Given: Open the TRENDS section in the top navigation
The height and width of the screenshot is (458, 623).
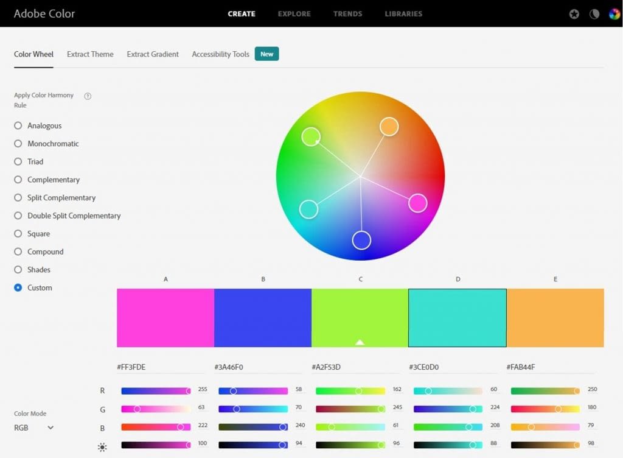Looking at the screenshot, I should [347, 13].
